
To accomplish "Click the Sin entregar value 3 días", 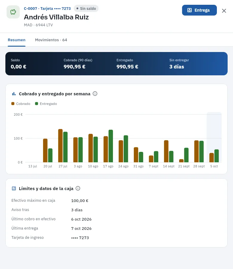I will pyautogui.click(x=177, y=67).
